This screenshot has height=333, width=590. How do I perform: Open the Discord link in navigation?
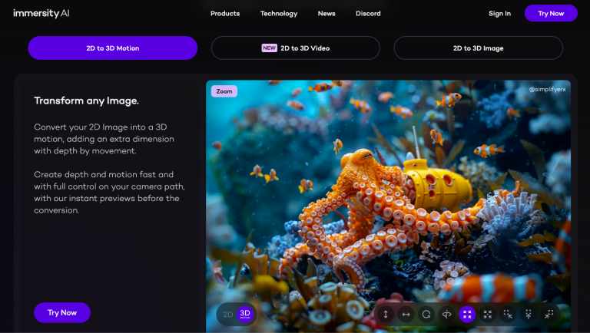(368, 14)
